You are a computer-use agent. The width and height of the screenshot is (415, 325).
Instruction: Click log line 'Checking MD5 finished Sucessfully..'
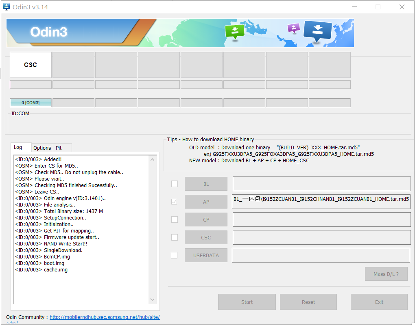[x=66, y=185]
